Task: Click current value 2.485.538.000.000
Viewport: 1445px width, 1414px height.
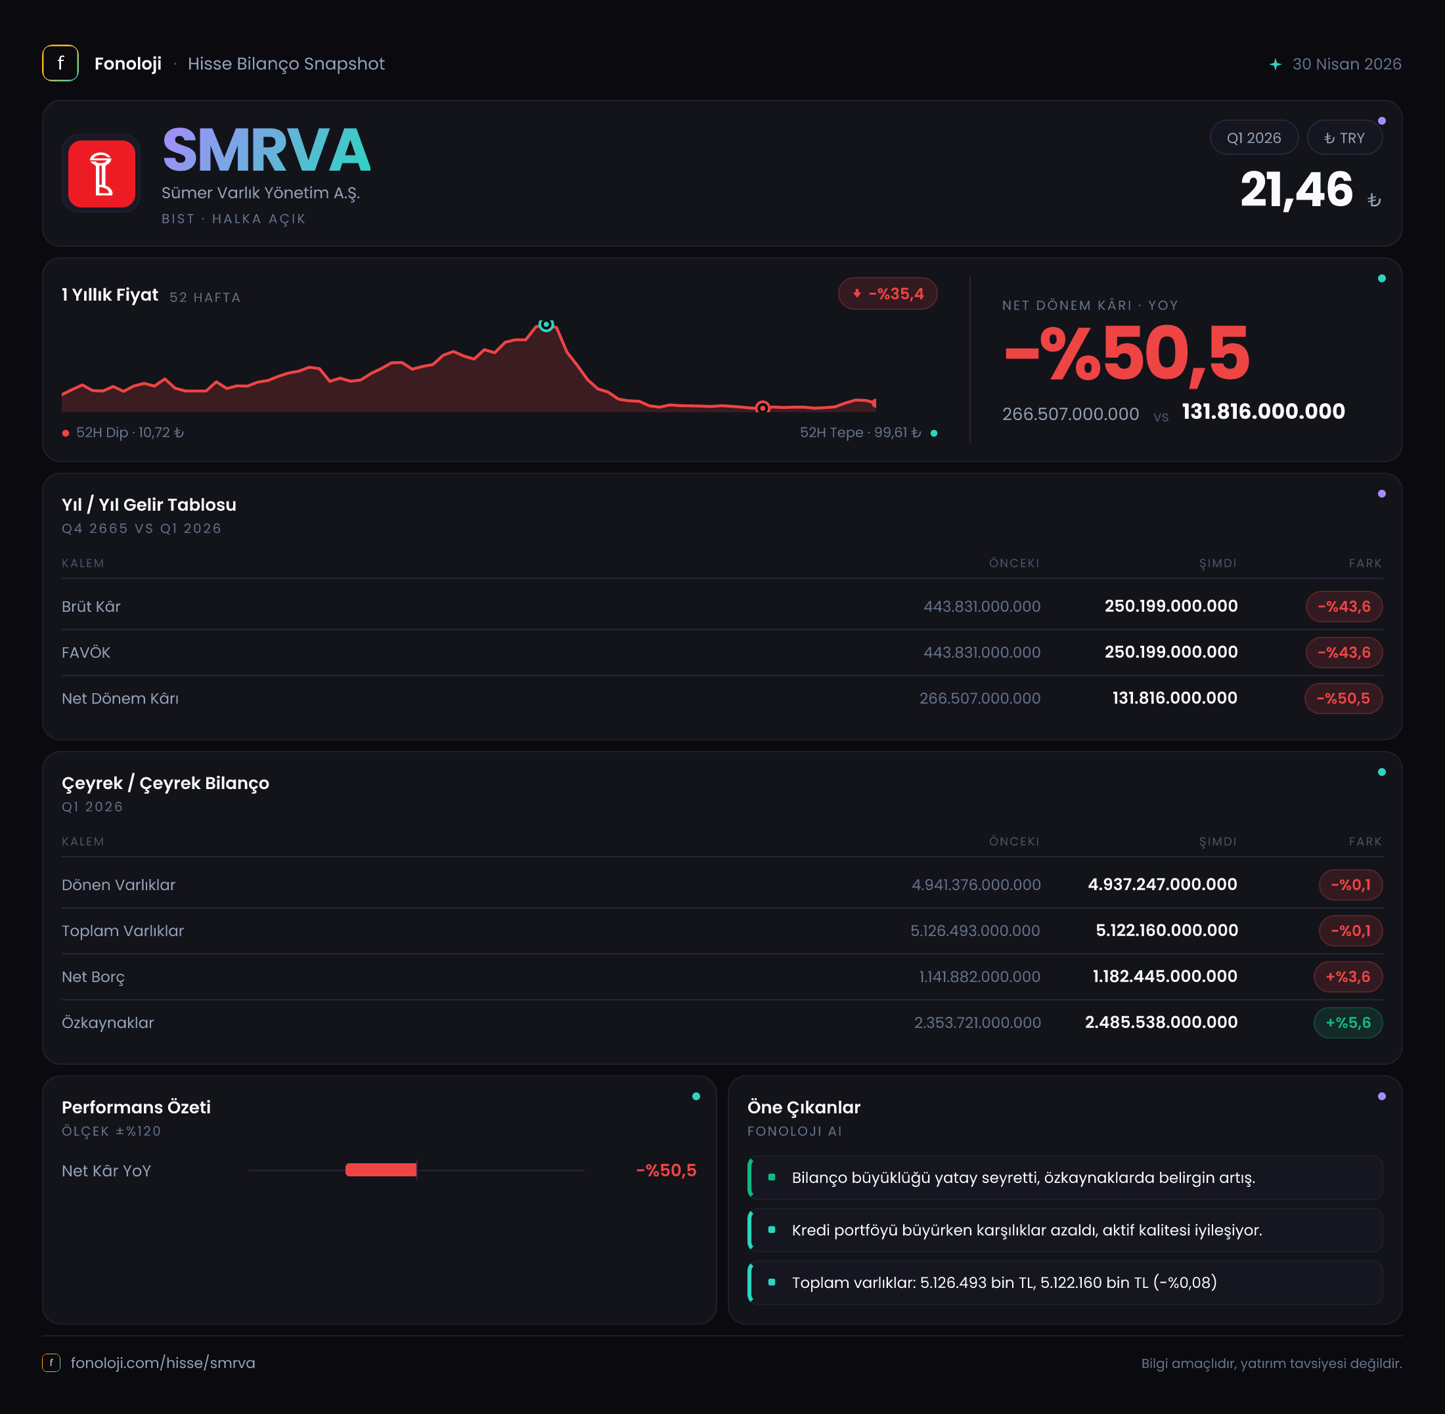Action: pyautogui.click(x=1161, y=1023)
